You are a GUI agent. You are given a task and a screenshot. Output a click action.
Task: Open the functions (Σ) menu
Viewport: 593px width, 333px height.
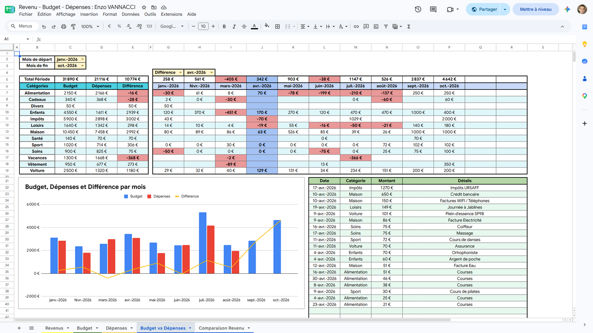409,27
